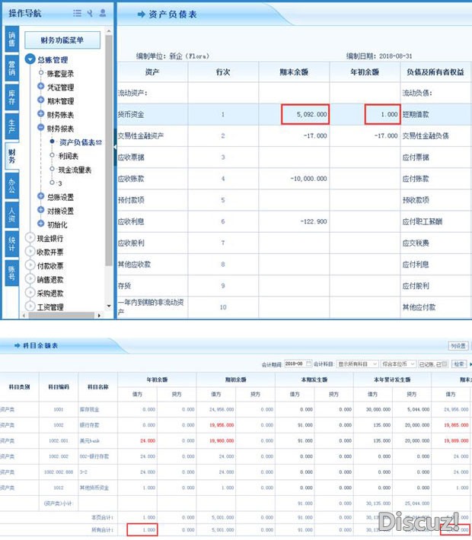Select the 财务 side tab
Screen dimensions: 472x540
[x=11, y=156]
